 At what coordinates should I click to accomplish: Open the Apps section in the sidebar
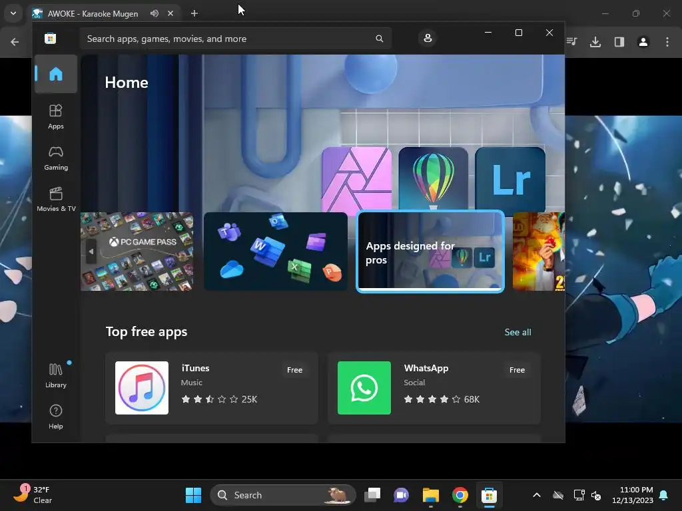pyautogui.click(x=56, y=116)
